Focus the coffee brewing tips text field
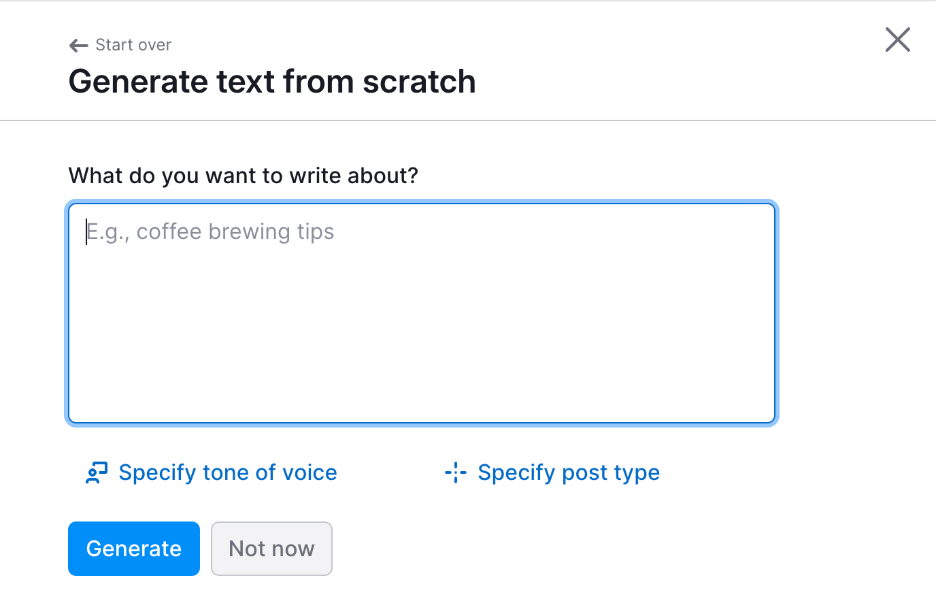 click(x=421, y=313)
